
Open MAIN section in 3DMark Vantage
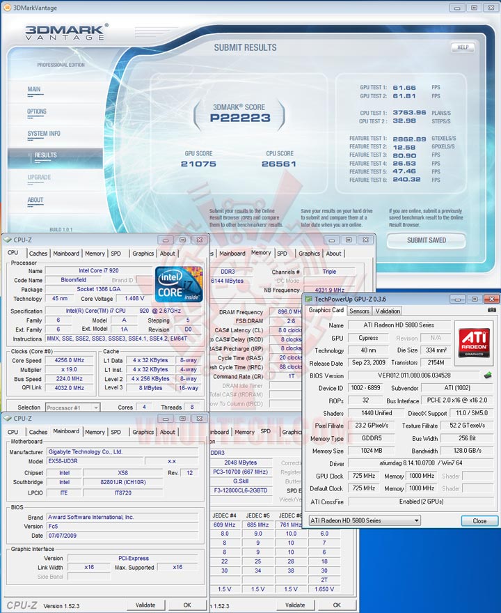pos(34,90)
